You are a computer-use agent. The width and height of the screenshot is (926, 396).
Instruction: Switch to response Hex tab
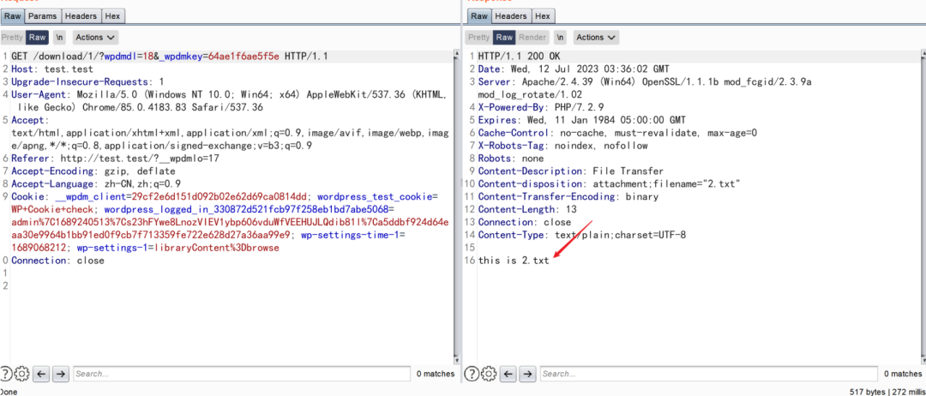[x=543, y=16]
